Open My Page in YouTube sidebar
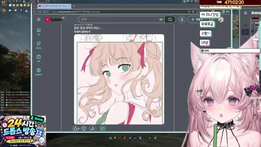Viewport: 261px width, 147px height. click(39, 72)
